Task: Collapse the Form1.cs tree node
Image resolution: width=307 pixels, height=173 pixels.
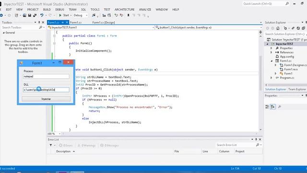Action: click(272, 61)
